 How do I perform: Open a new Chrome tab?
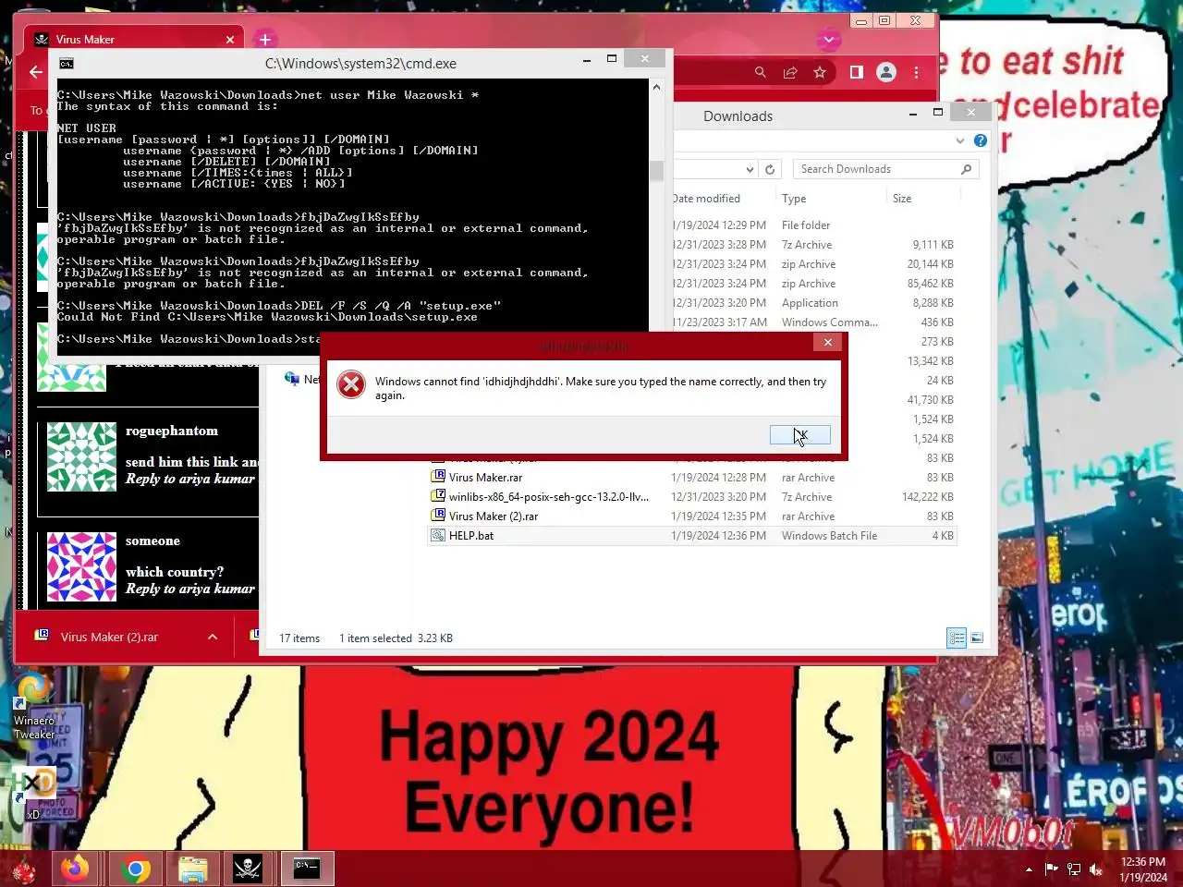(265, 40)
